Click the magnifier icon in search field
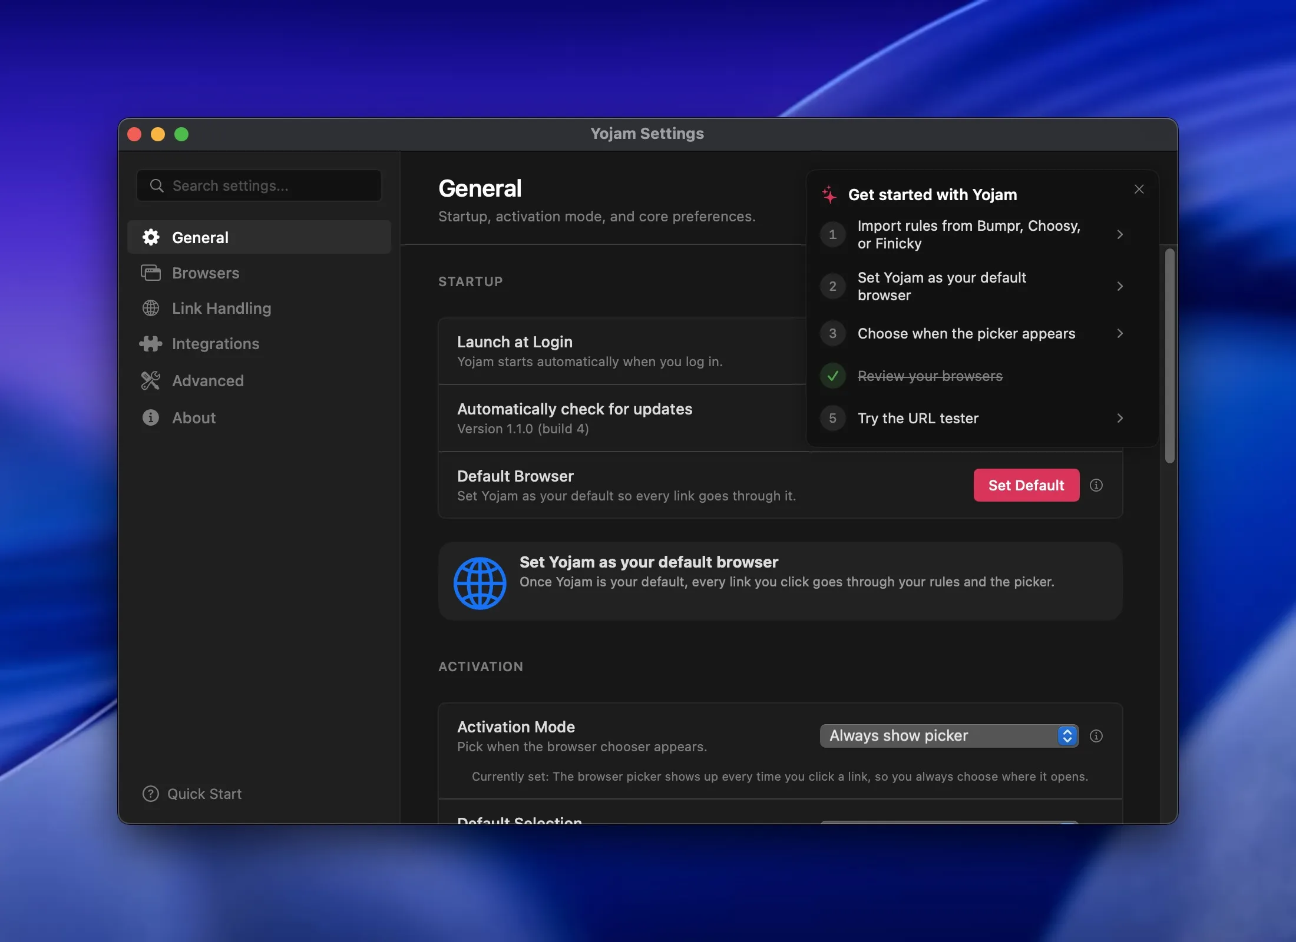This screenshot has height=942, width=1296. 157,185
